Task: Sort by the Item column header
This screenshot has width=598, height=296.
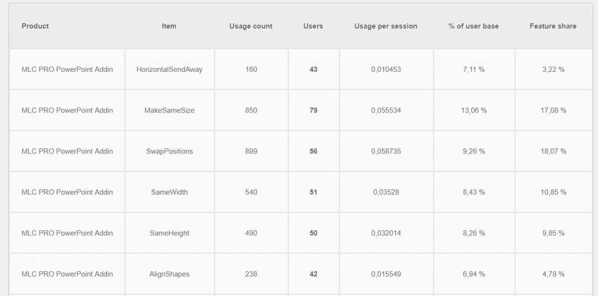Action: point(169,26)
